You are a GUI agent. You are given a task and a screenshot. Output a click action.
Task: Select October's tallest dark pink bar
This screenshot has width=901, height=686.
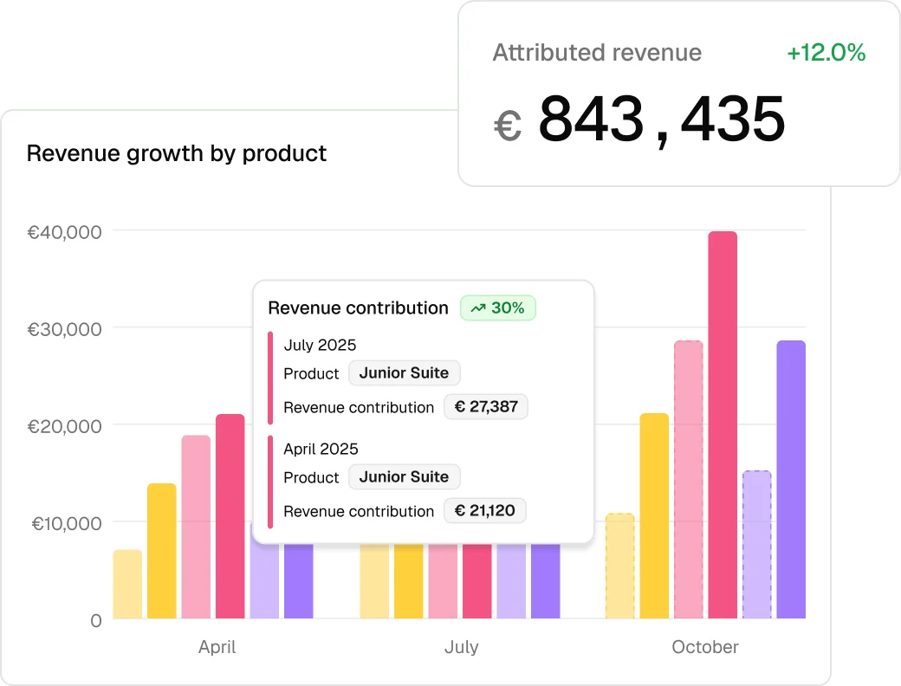coord(723,424)
